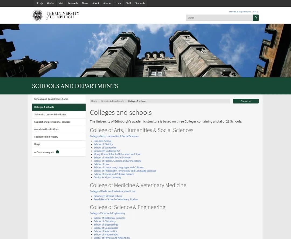Open School of Philosophy, Psychology and Language Sciences
Viewport: 291px width, 239px height.
coord(125,171)
